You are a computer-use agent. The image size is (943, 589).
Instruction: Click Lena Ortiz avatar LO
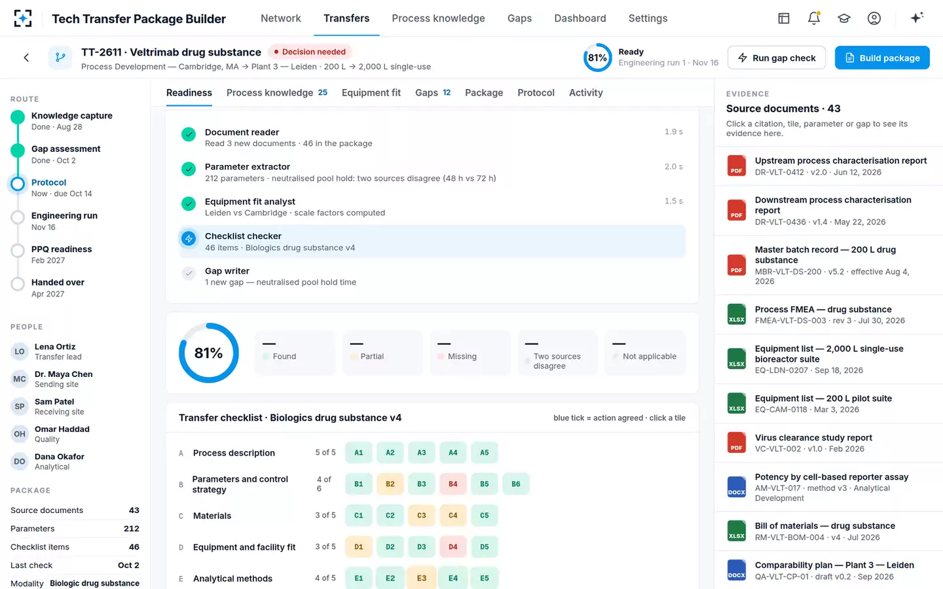pyautogui.click(x=20, y=351)
